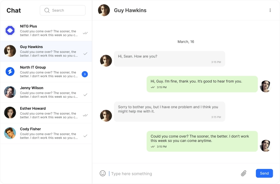Viewport: 280px width, 184px height.
Task: Click the North IT Group lightning logo
Action: 10,72
